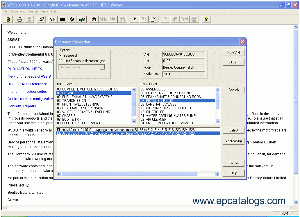Open the Document menu
The width and height of the screenshot is (300, 217).
coord(18,11)
